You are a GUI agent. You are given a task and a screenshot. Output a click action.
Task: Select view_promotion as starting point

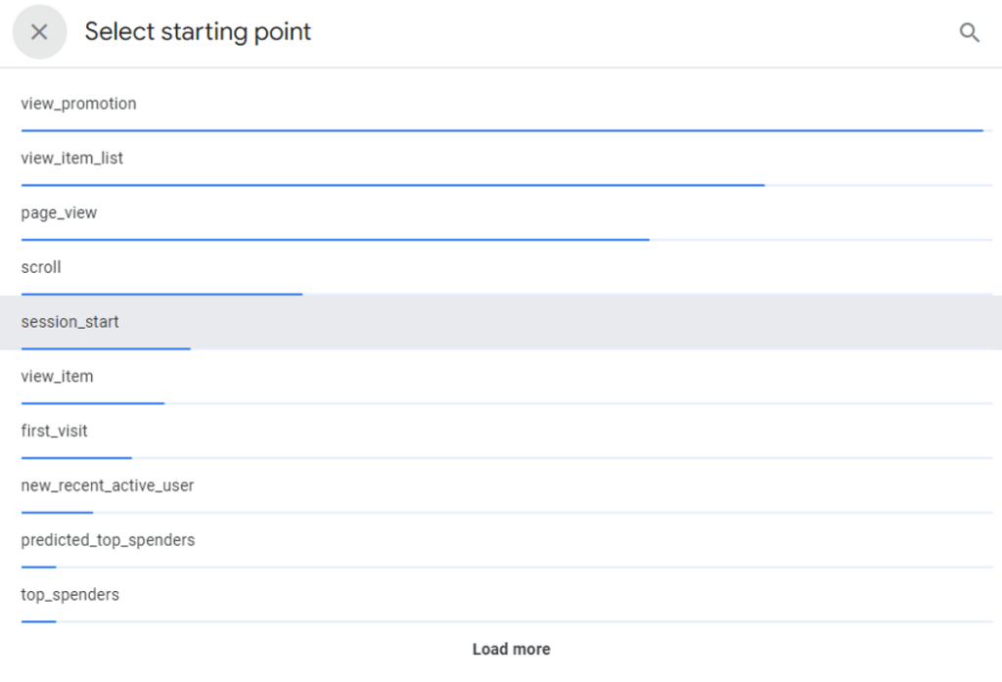[x=78, y=104]
